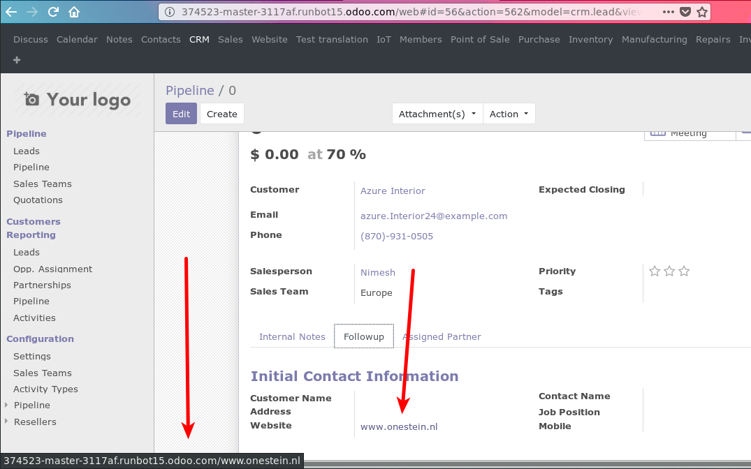Open browser home page via home icon

coord(75,11)
